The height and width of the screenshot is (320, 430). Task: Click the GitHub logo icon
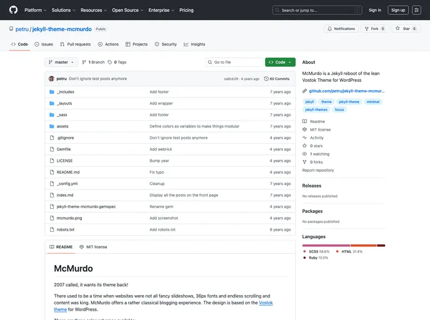click(13, 10)
